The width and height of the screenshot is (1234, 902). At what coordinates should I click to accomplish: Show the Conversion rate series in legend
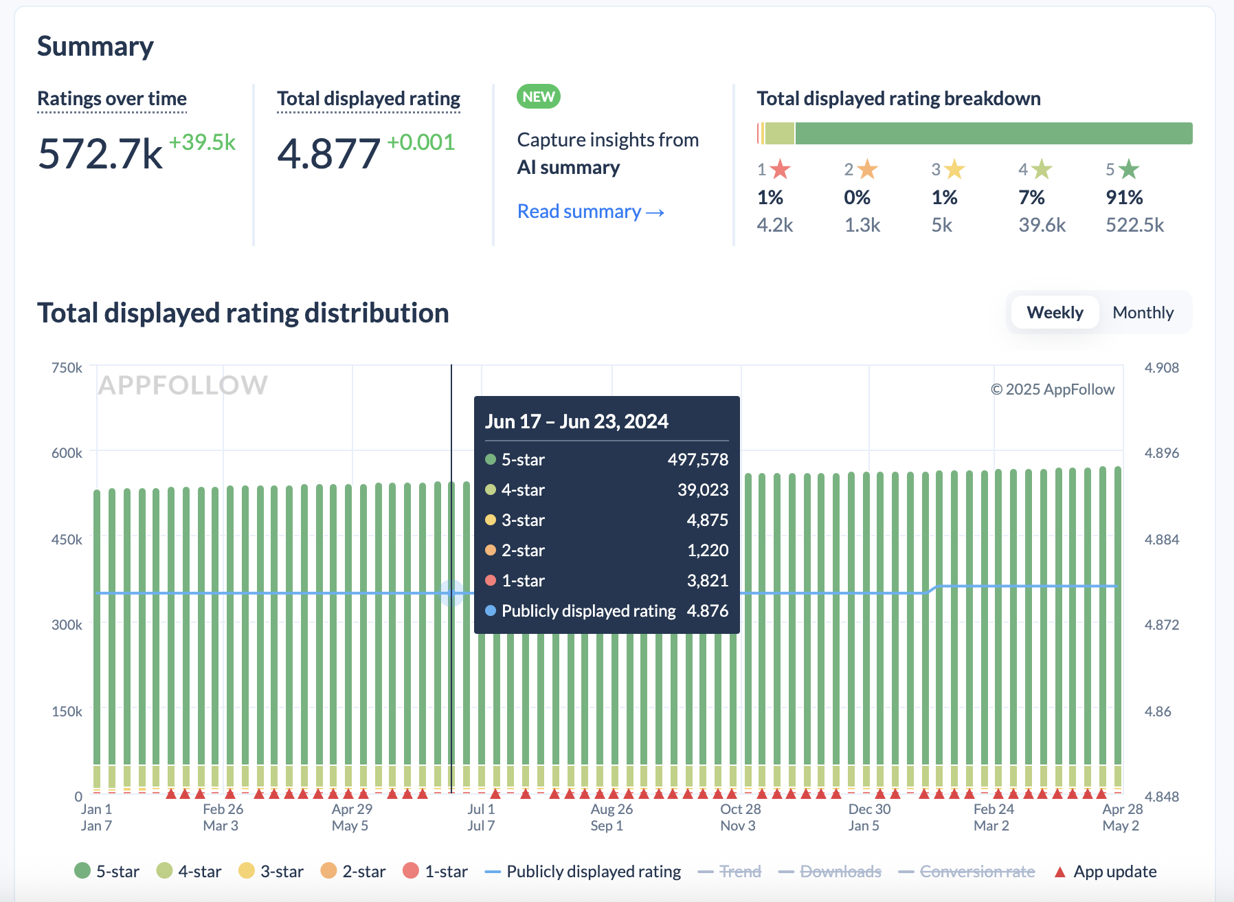click(x=967, y=871)
